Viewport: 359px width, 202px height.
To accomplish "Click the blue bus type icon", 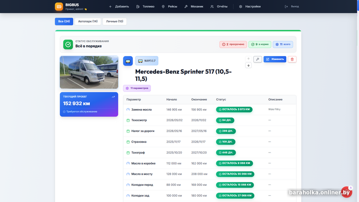I will click(x=128, y=61).
